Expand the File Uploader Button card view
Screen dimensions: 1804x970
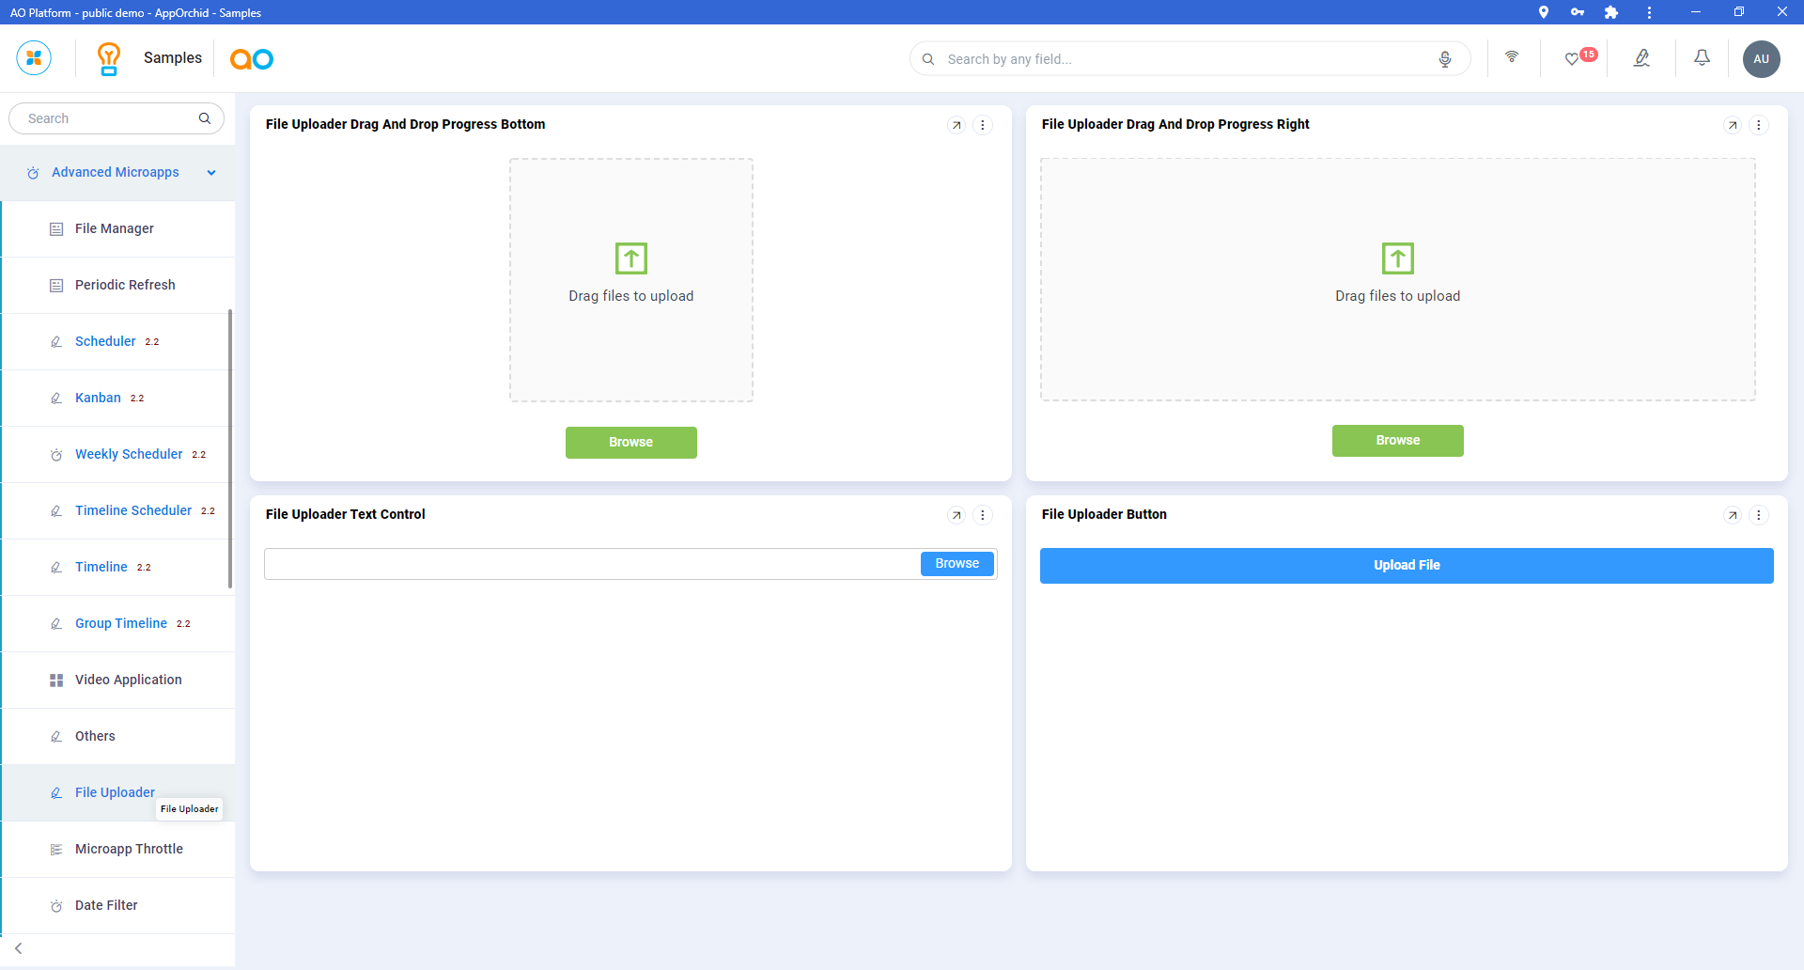(1733, 515)
